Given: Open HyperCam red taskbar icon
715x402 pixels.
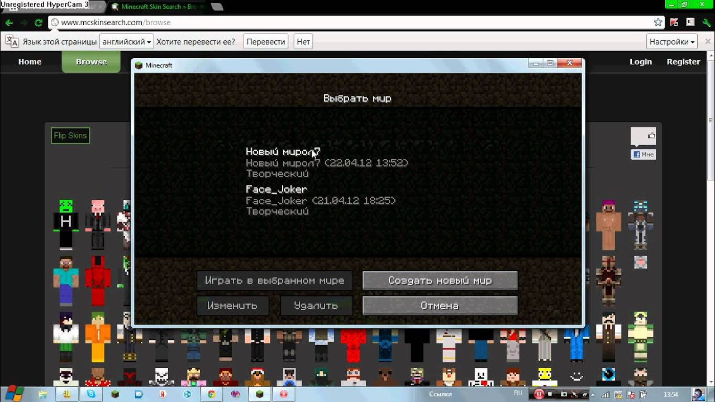Looking at the screenshot, I should click(284, 394).
